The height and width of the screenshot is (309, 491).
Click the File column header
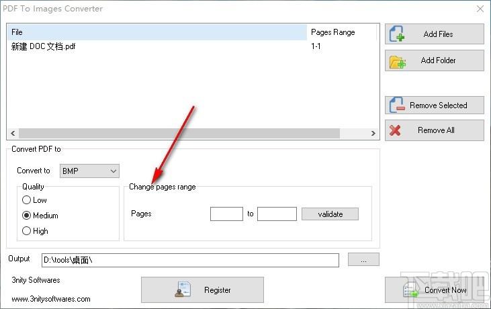tap(157, 32)
